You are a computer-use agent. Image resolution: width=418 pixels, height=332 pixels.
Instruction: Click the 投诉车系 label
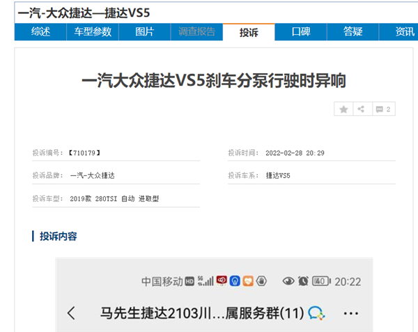(x=243, y=175)
